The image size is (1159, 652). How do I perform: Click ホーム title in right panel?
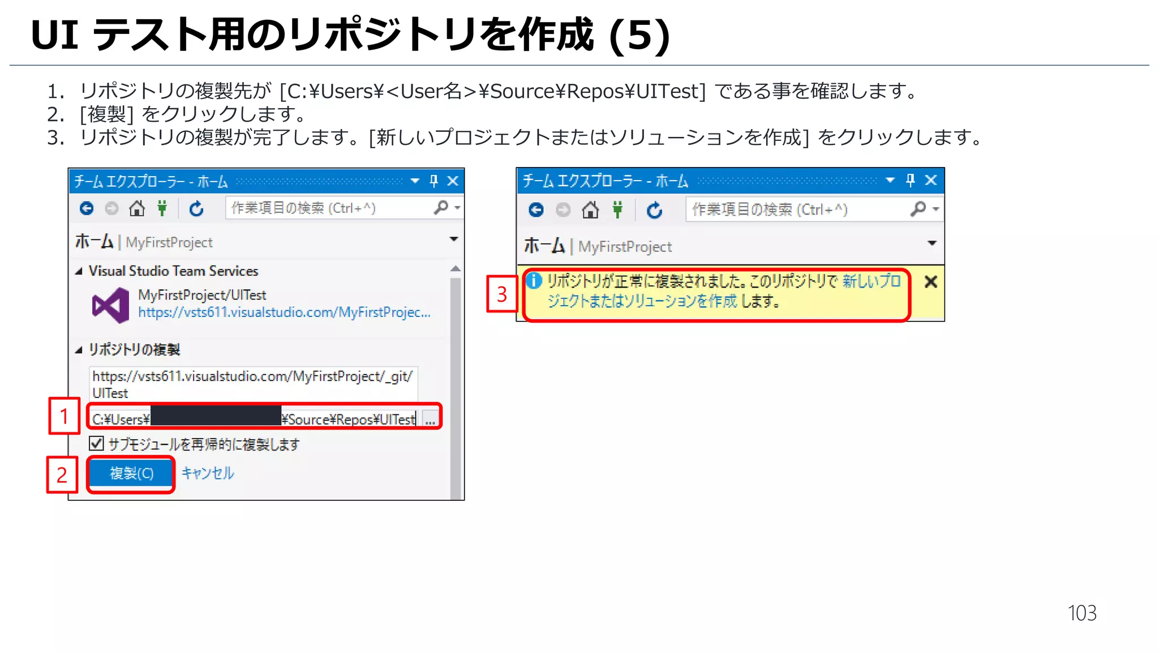[544, 246]
